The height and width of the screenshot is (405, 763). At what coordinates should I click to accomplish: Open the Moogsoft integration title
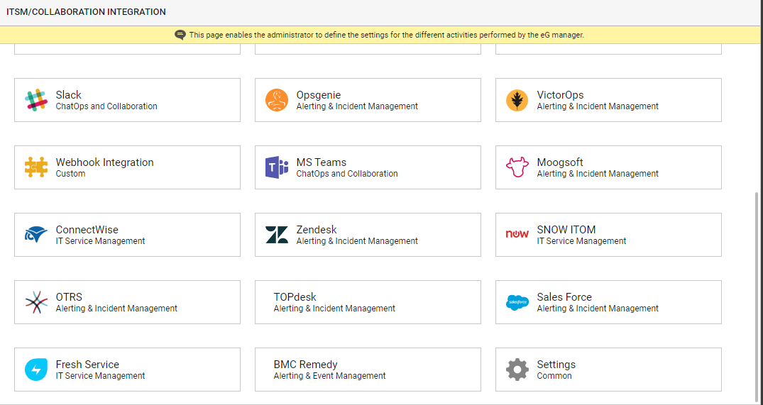coord(560,162)
